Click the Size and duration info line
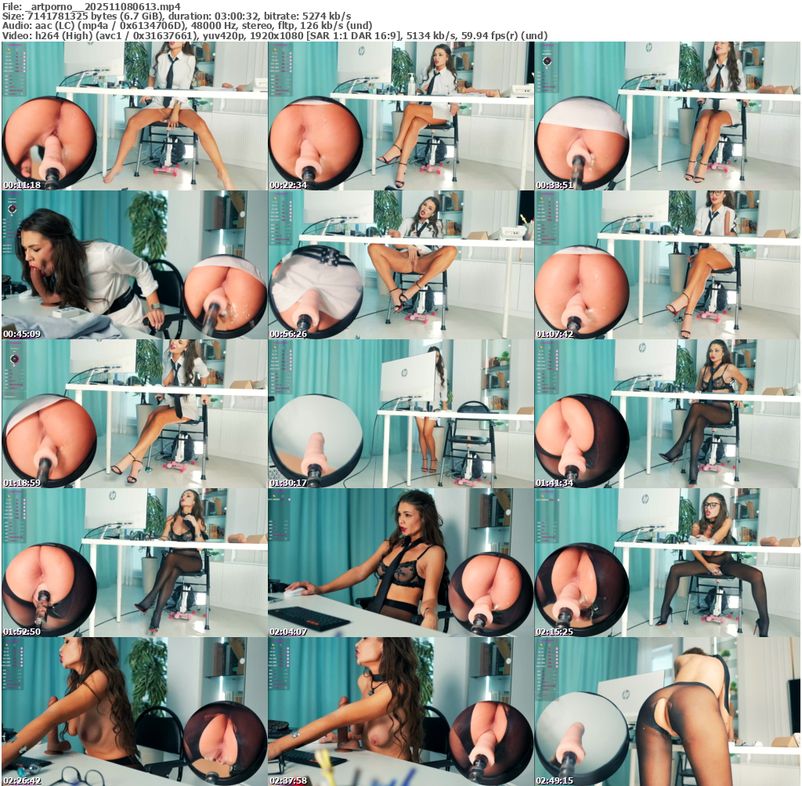 pyautogui.click(x=176, y=16)
